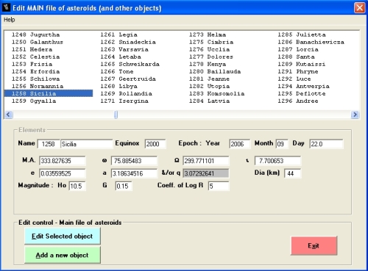Select 1284 Latvia in list

(x=210, y=101)
